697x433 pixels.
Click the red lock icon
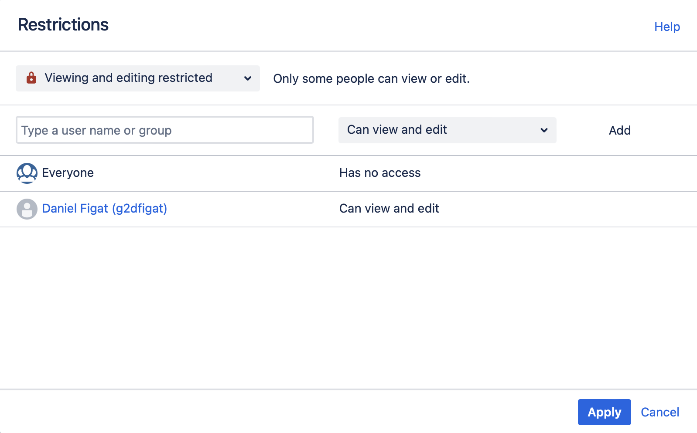[31, 78]
